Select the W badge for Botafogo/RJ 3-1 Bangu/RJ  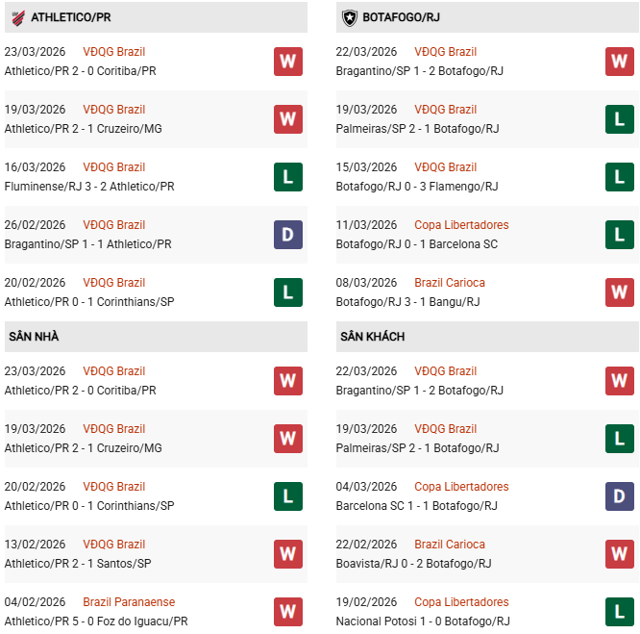click(620, 292)
